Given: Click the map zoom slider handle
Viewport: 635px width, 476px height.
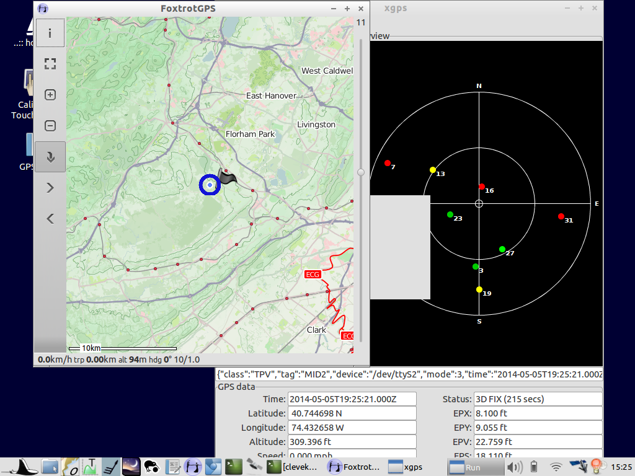Looking at the screenshot, I should (x=360, y=172).
